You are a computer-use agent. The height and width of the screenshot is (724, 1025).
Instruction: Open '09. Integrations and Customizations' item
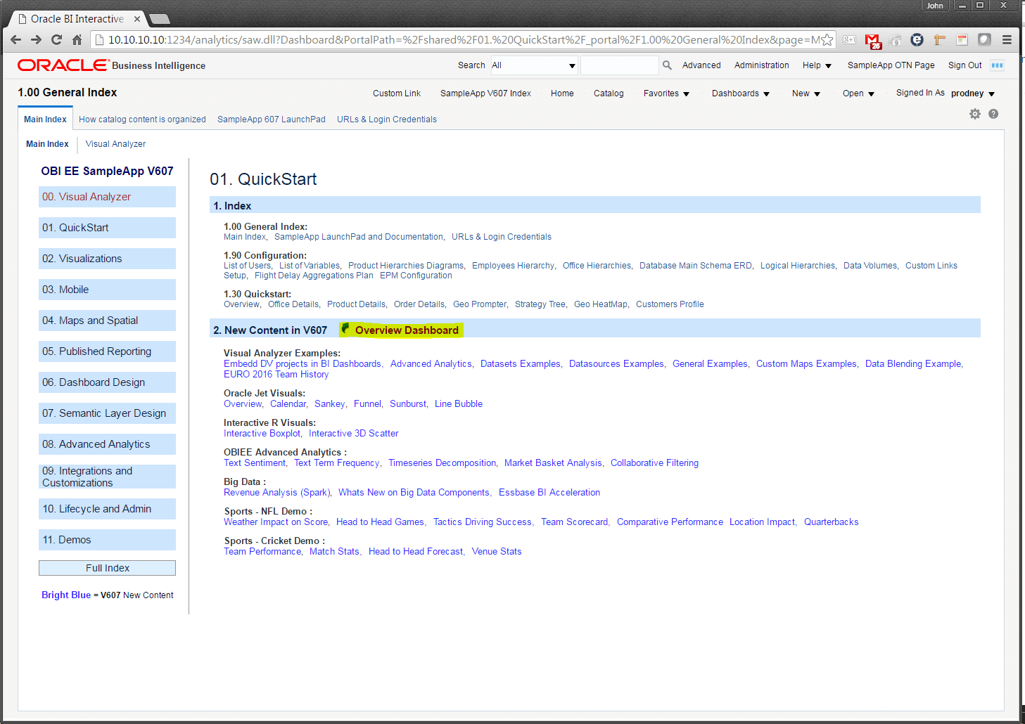coord(107,477)
